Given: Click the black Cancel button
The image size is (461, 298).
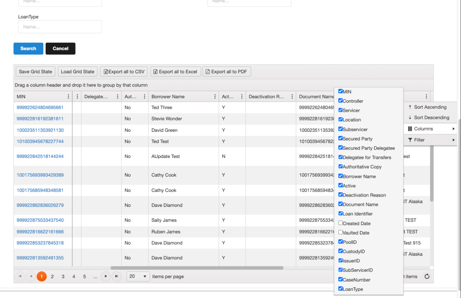Looking at the screenshot, I should click(x=60, y=48).
